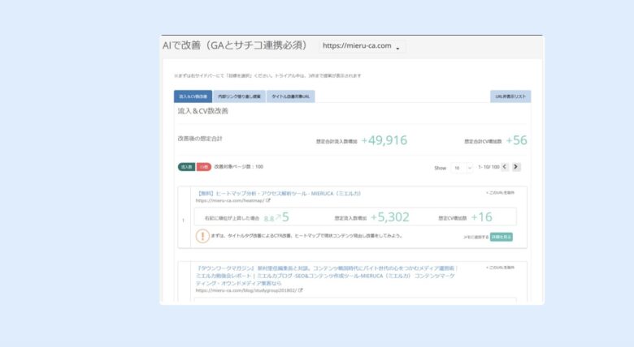Click the 改善対象ページ数：100 label
The height and width of the screenshot is (347, 634).
(238, 167)
